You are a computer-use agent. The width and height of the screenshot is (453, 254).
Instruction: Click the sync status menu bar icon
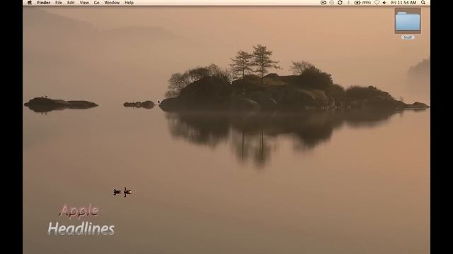pos(340,3)
